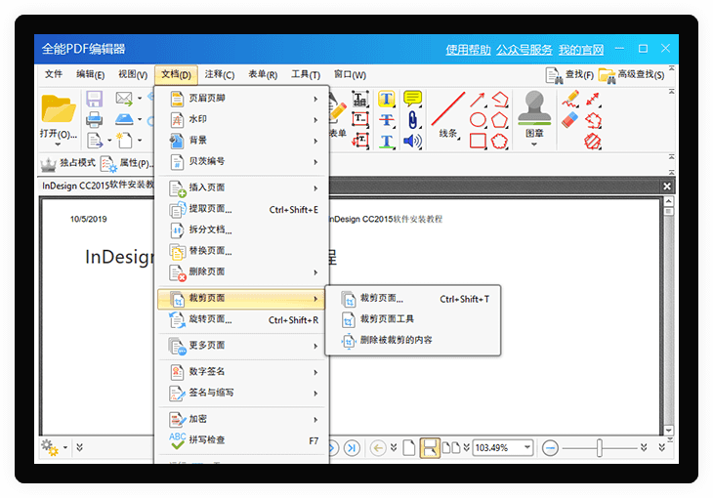Select the paperclip attachment tool
713x498 pixels.
coord(412,120)
